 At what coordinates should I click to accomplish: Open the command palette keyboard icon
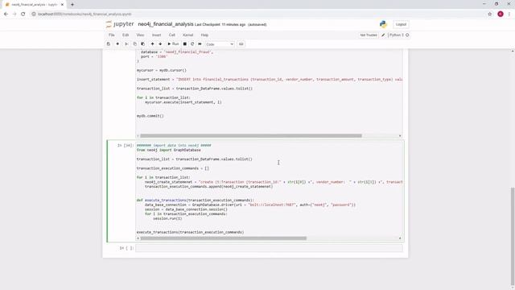pyautogui.click(x=241, y=44)
